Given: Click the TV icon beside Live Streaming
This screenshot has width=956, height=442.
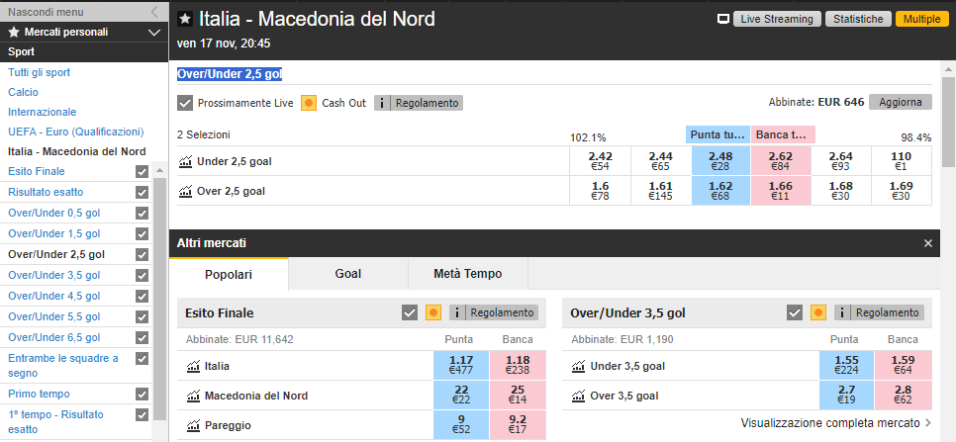Looking at the screenshot, I should (723, 20).
